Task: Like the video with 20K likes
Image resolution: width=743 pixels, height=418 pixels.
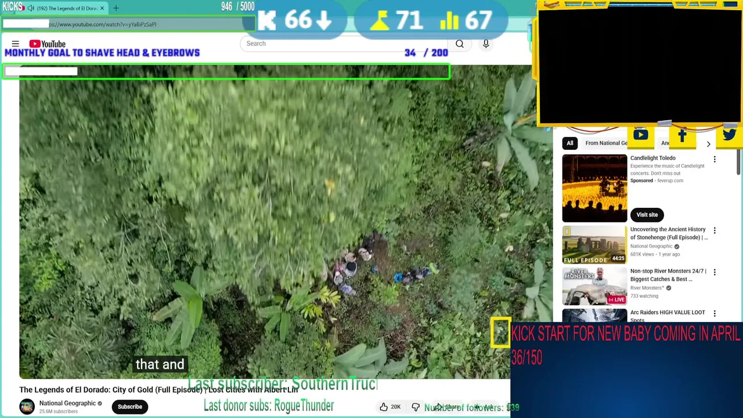Action: point(389,407)
